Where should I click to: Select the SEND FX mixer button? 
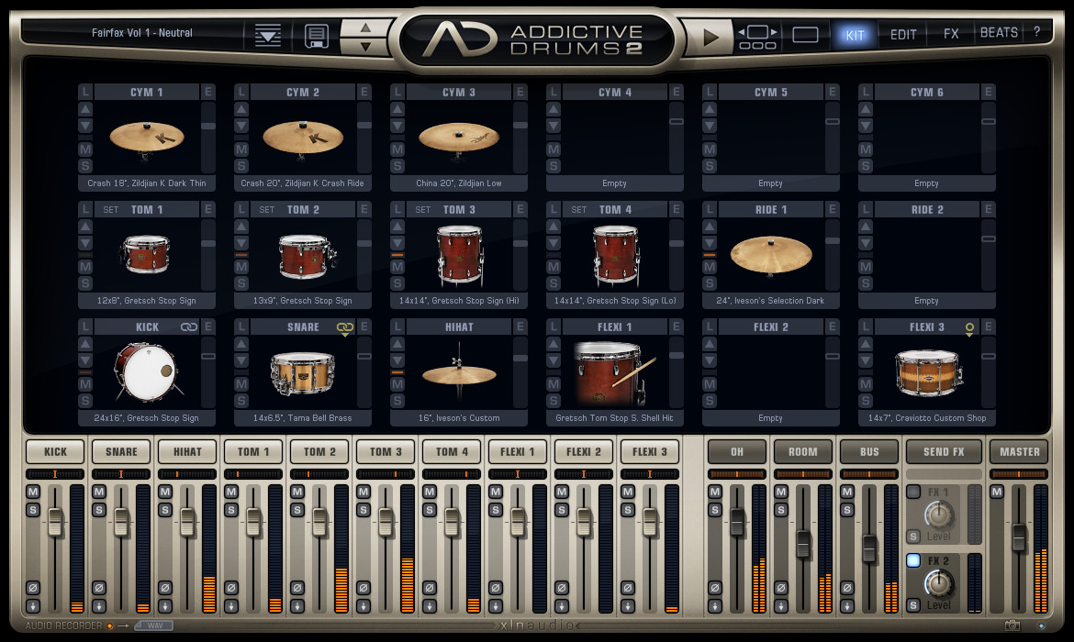click(x=944, y=452)
